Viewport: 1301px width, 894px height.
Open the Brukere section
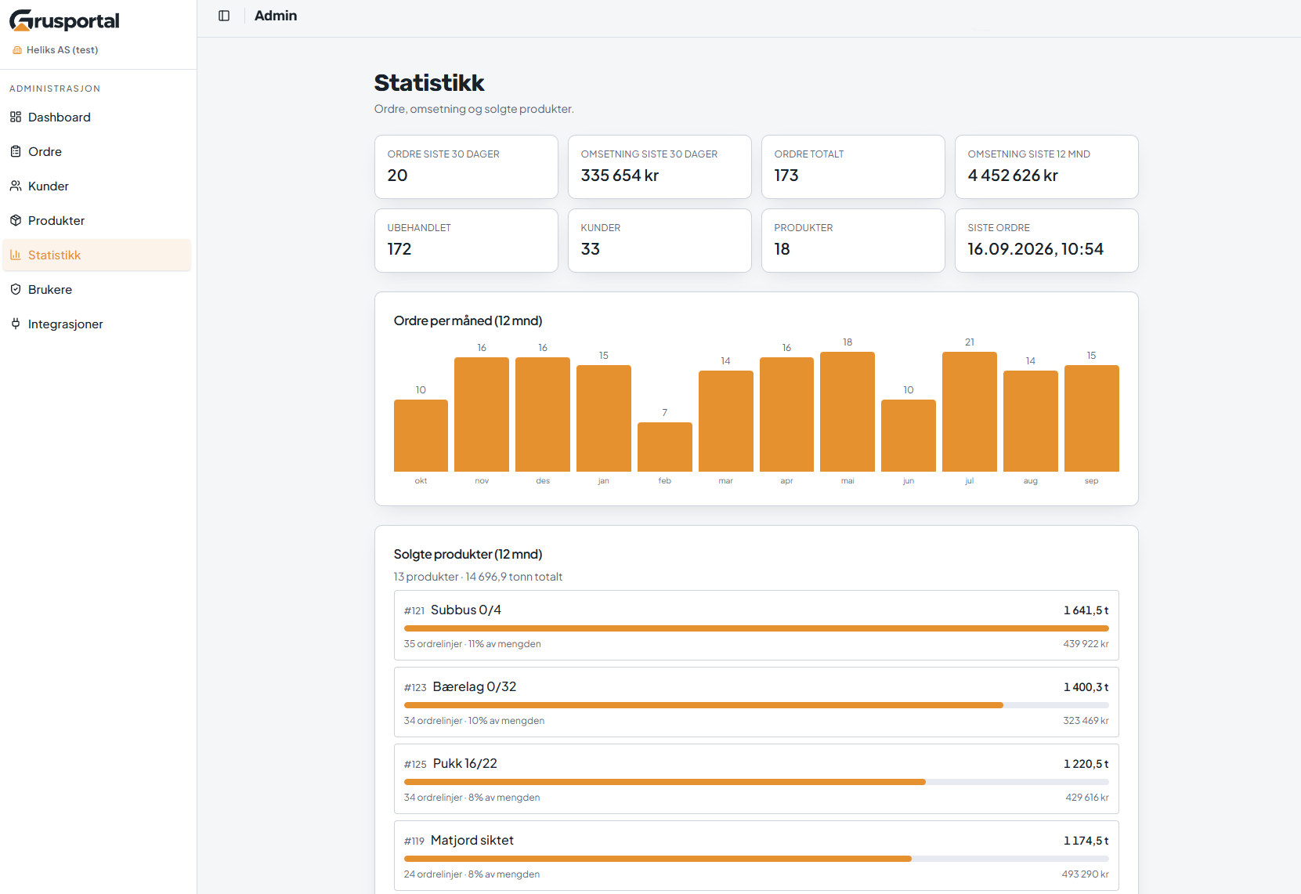[97, 289]
